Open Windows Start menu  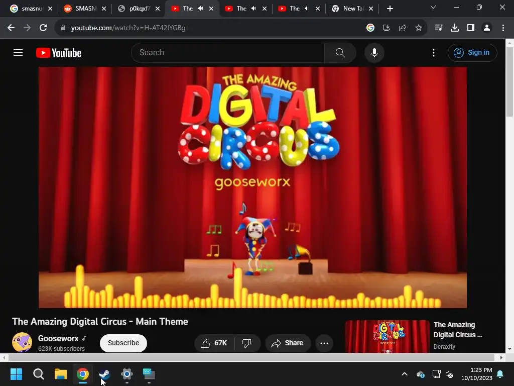[16, 374]
